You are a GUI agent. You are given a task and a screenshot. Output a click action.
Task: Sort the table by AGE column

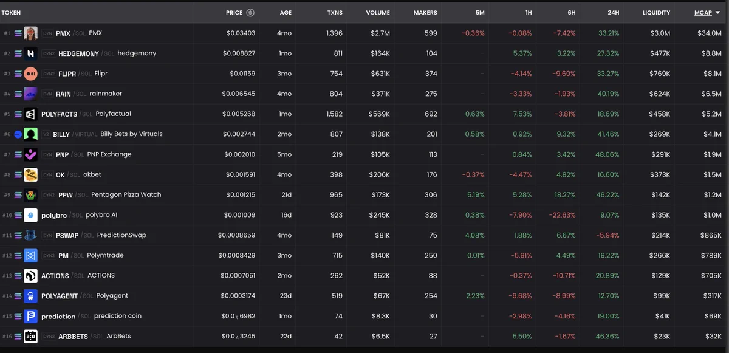tap(286, 13)
